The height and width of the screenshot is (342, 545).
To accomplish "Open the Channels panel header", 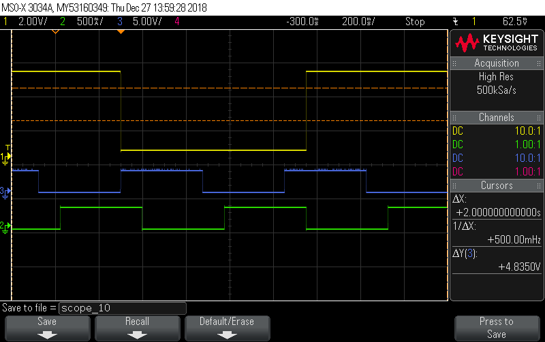I will (x=497, y=117).
